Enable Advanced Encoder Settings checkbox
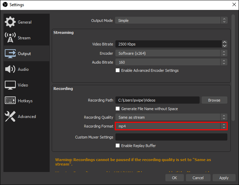 (118, 70)
